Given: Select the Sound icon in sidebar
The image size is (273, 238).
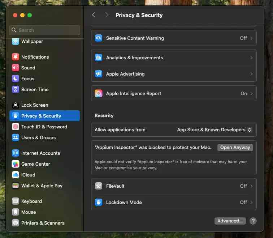Looking at the screenshot, I should (16, 68).
